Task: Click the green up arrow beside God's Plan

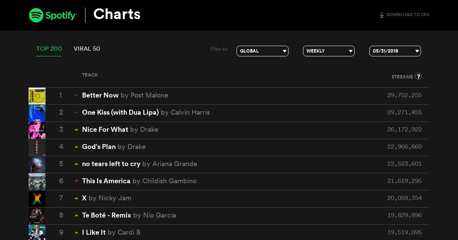Action: [76, 147]
